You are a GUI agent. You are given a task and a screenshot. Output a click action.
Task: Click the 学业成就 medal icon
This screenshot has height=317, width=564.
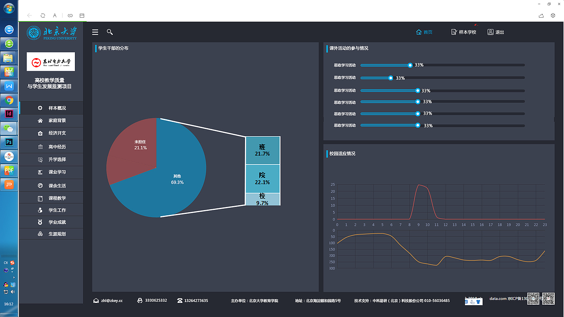point(40,222)
